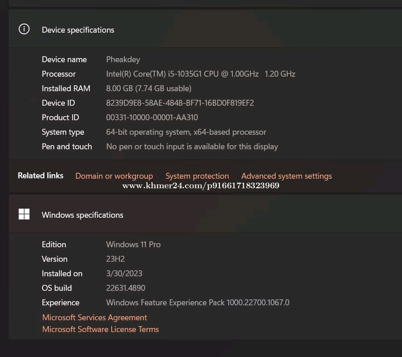
Task: Open the Domain or workgroup link
Action: 114,176
